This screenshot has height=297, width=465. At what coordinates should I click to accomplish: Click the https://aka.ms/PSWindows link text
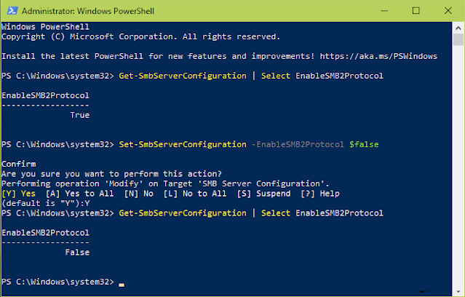click(x=378, y=56)
